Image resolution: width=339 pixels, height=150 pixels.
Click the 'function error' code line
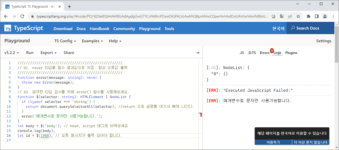(x=59, y=77)
